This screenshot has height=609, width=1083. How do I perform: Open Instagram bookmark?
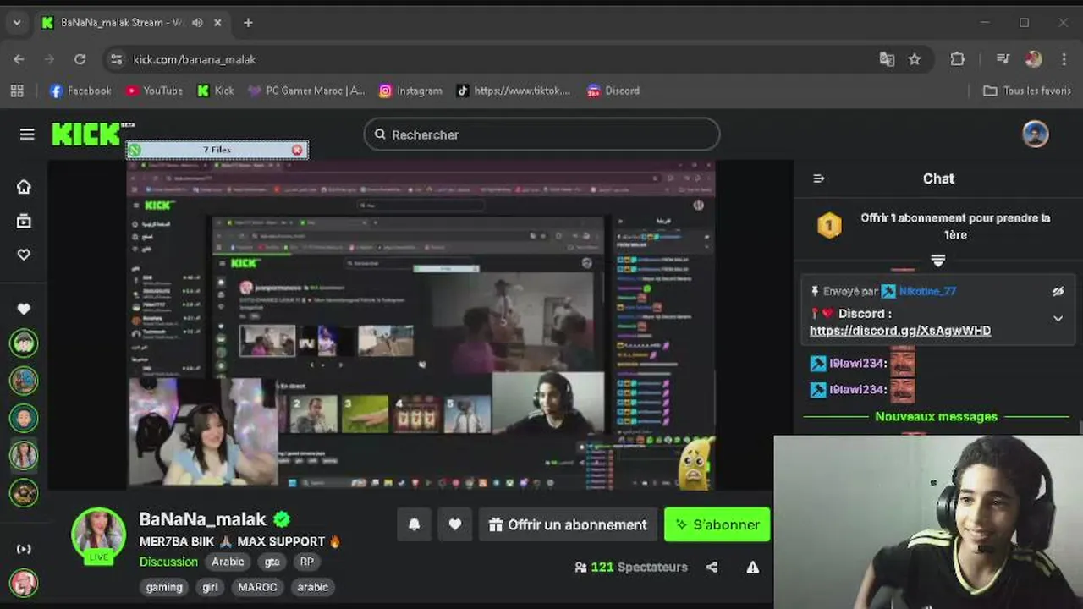pos(410,91)
